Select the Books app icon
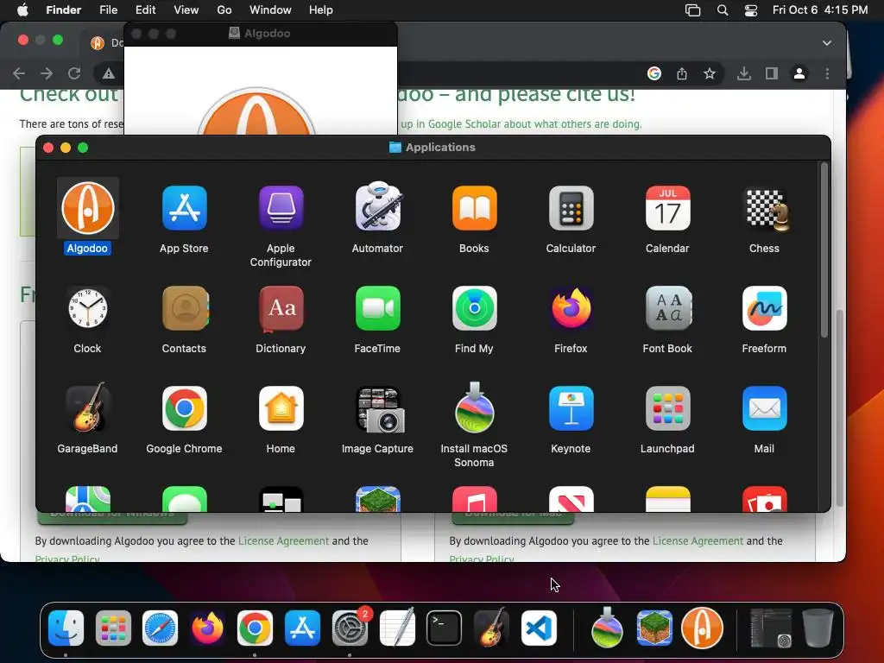This screenshot has width=884, height=663. click(474, 208)
